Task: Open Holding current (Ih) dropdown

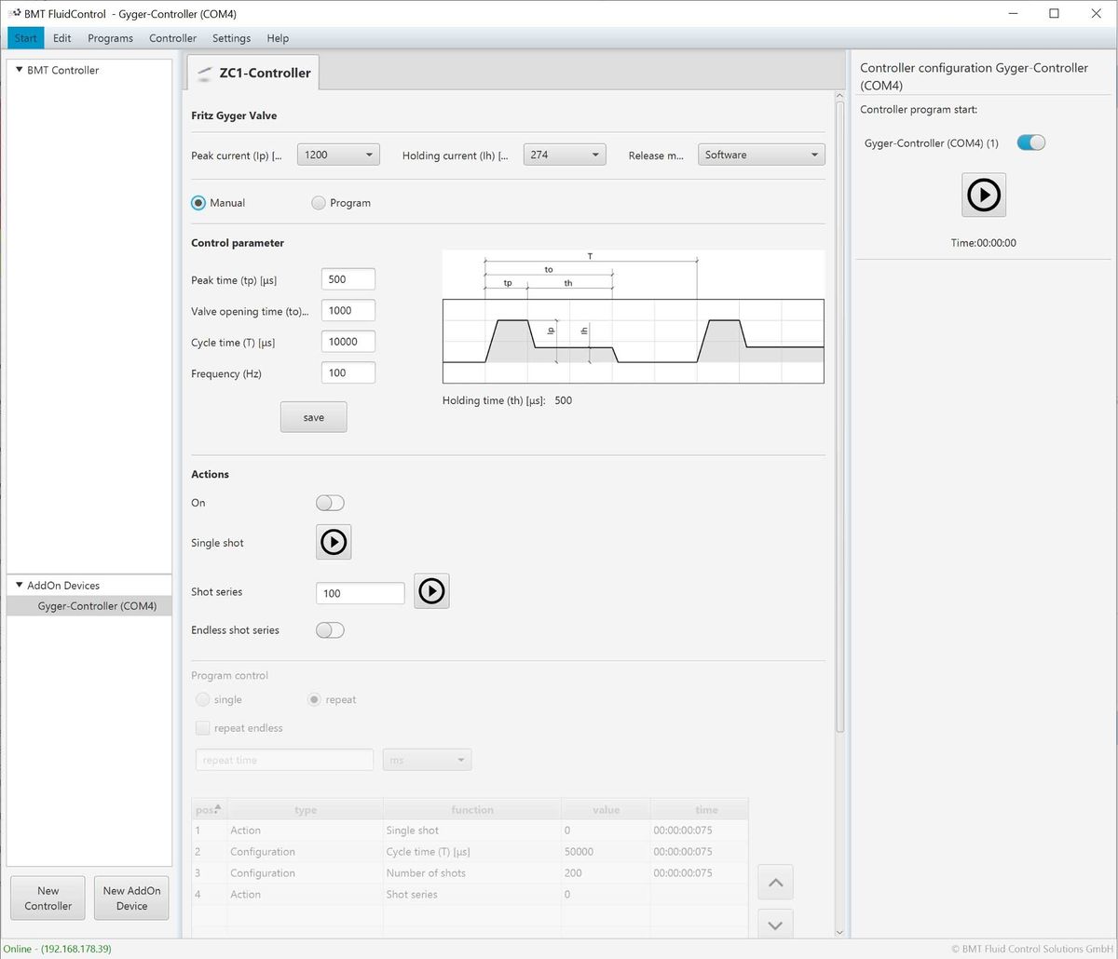Action: [x=565, y=155]
